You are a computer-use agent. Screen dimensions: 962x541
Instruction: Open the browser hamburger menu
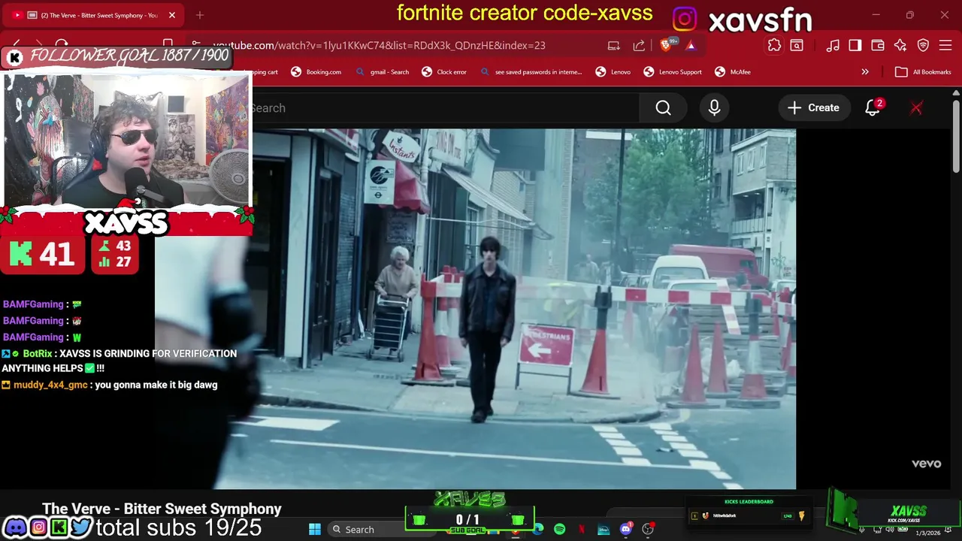[946, 45]
